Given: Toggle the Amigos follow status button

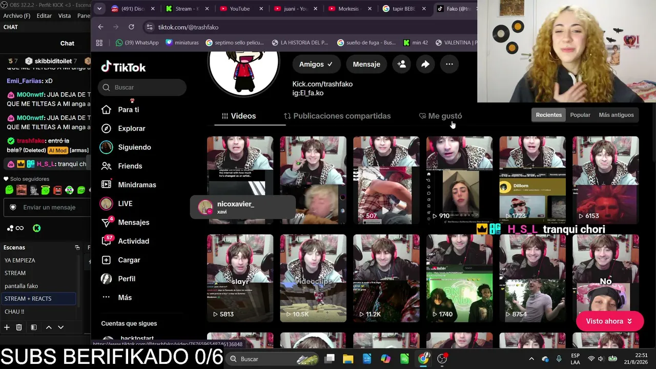Looking at the screenshot, I should (x=316, y=64).
